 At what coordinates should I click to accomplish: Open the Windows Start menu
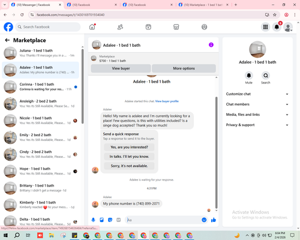click(5, 235)
